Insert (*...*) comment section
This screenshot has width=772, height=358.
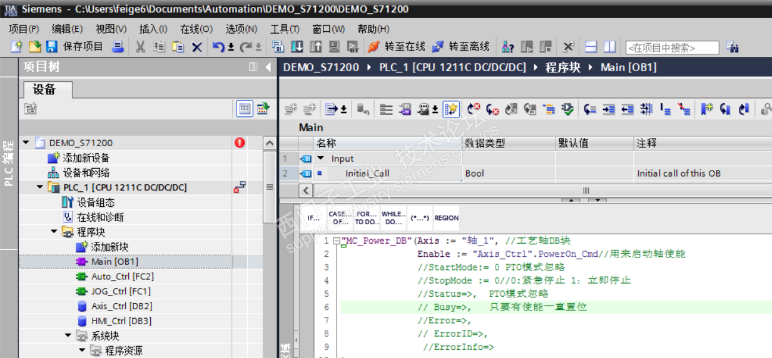419,218
